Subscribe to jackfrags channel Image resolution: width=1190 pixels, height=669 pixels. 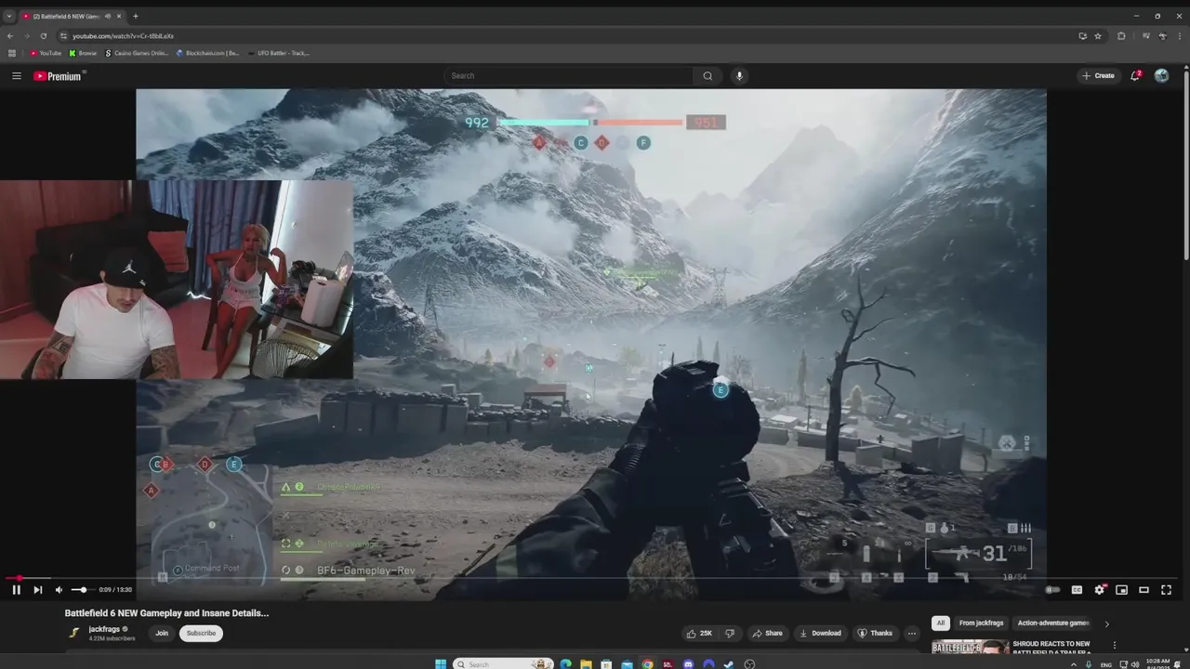click(201, 633)
